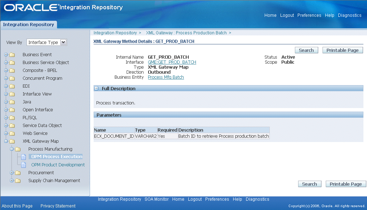Click the Interface View folder icon
Screen dimensions: 367x210
click(12, 94)
